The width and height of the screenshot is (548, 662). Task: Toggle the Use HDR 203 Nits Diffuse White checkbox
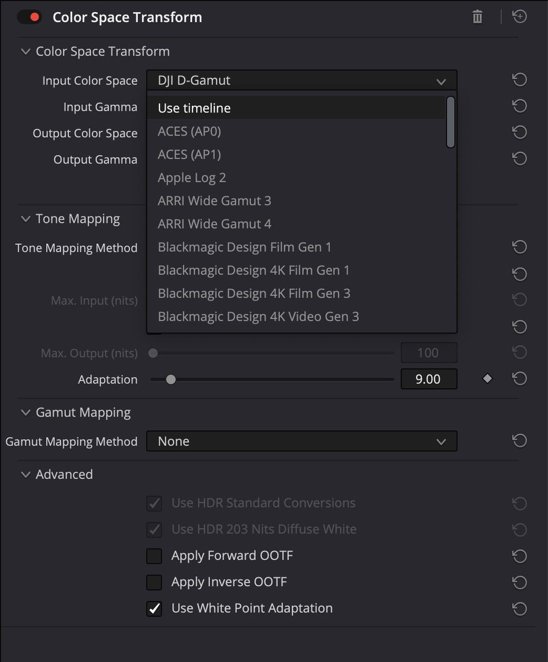tap(154, 530)
